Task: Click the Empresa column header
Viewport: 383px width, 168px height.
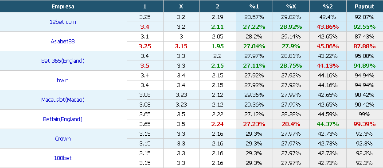Action: click(63, 7)
